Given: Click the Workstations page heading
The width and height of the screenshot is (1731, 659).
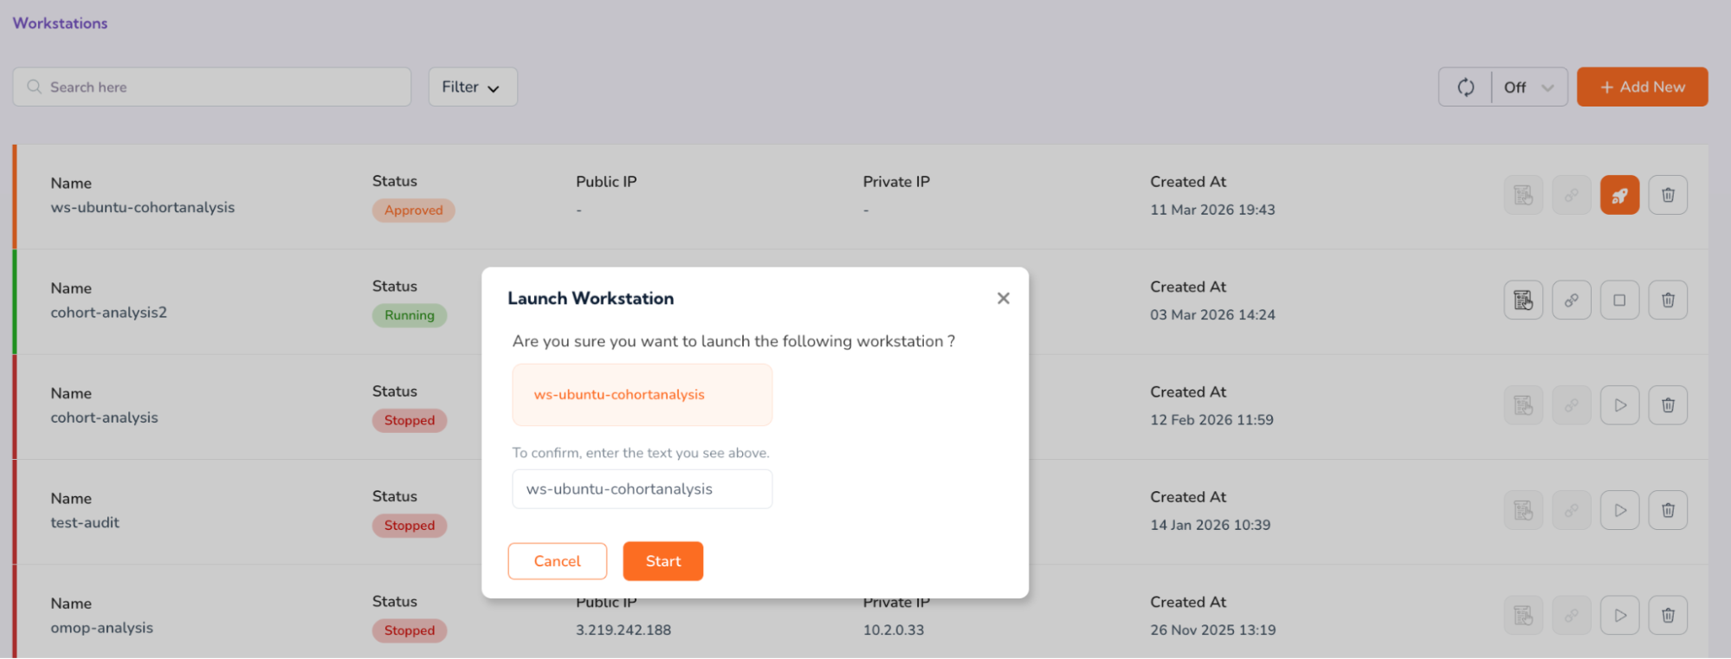Looking at the screenshot, I should [x=61, y=23].
